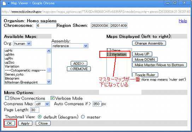This screenshot has height=132, width=192.
Task: Click the URL address bar
Action: (x=96, y=12)
